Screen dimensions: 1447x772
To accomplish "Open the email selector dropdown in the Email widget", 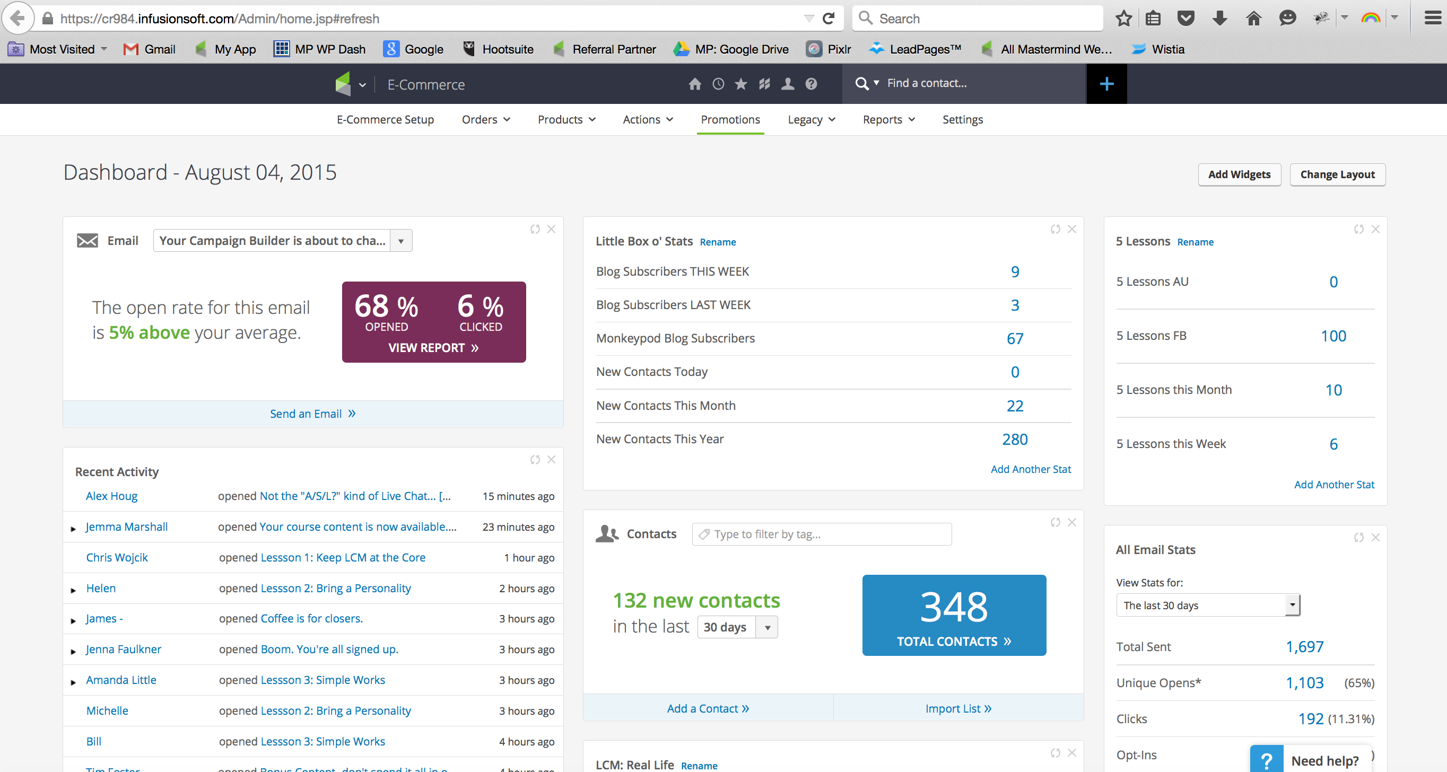I will [400, 240].
